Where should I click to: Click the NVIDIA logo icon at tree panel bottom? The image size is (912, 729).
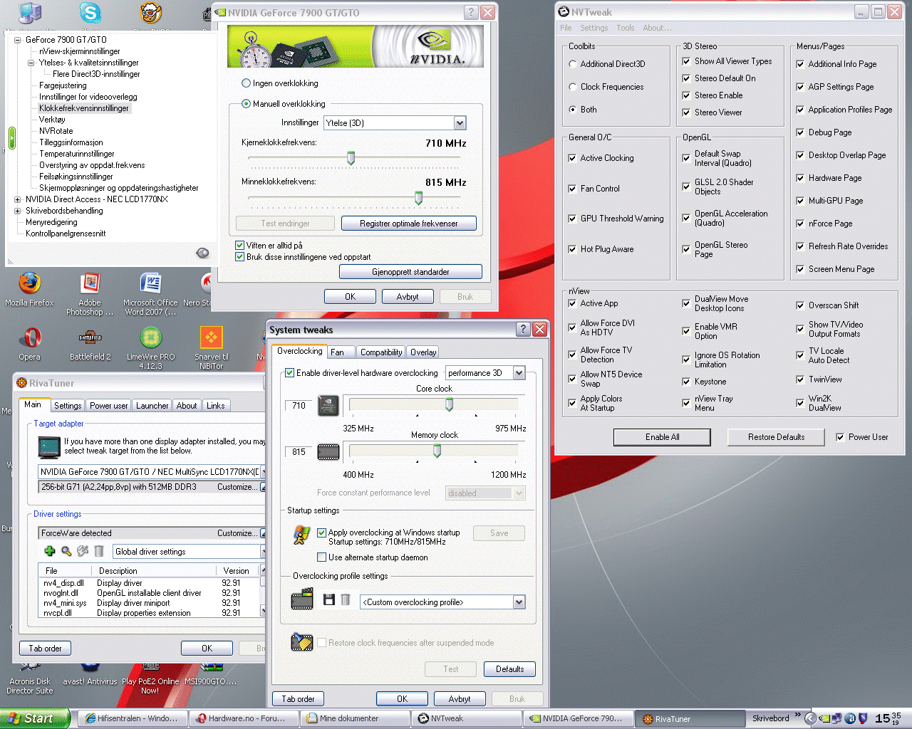tap(202, 253)
